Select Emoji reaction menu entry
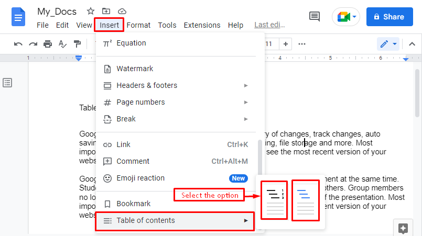The width and height of the screenshot is (422, 236). point(176,178)
